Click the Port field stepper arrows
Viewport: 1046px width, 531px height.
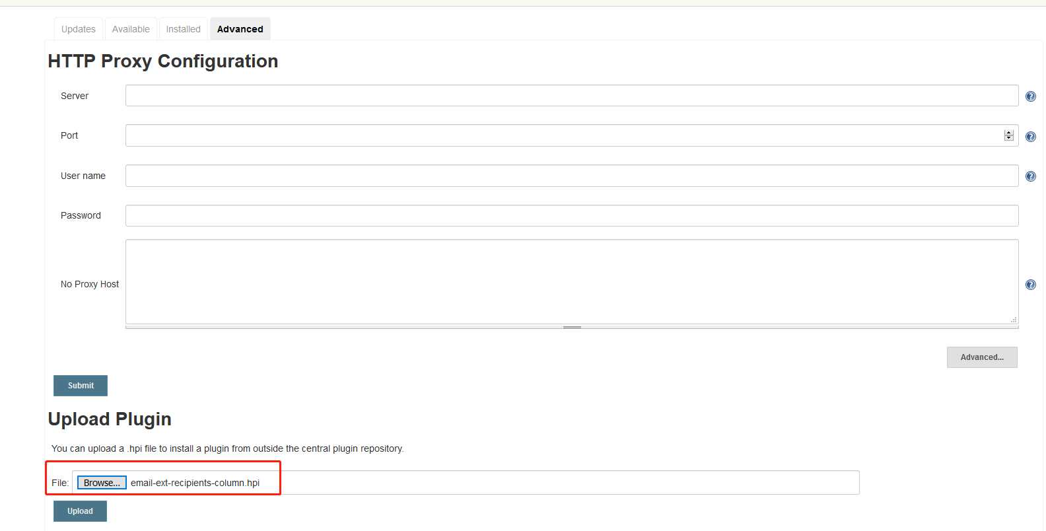tap(1008, 135)
